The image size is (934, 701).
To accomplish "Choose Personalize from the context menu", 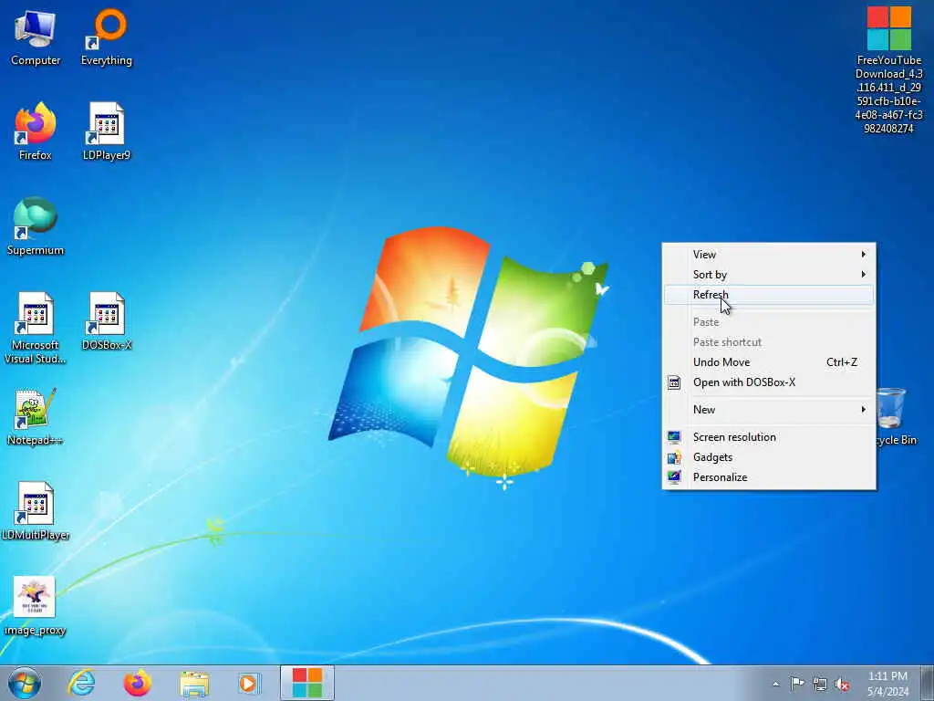I will (x=768, y=477).
